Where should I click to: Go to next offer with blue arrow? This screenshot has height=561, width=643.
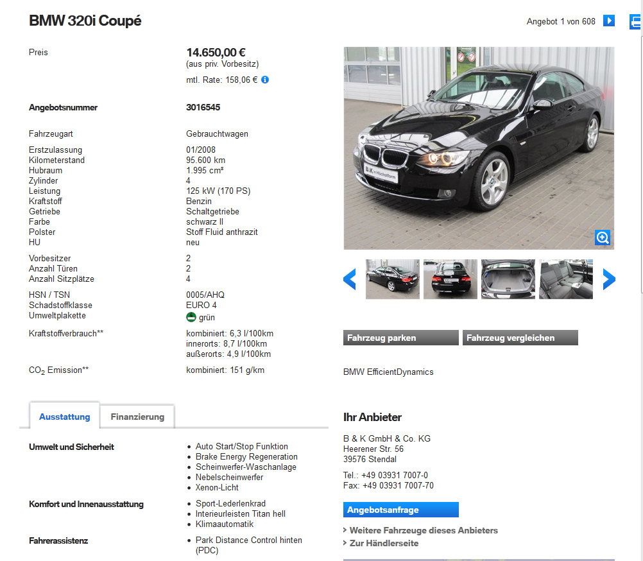click(x=608, y=21)
